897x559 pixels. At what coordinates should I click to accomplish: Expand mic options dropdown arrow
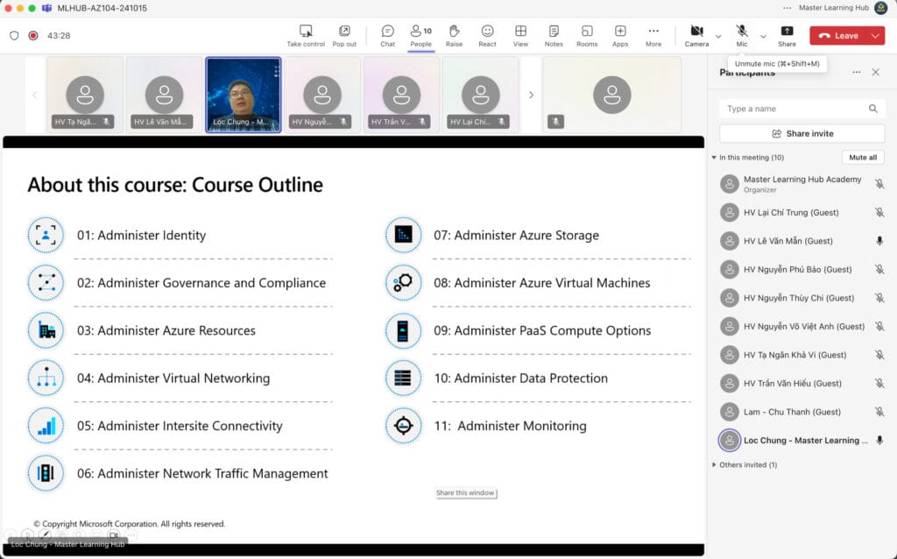763,36
